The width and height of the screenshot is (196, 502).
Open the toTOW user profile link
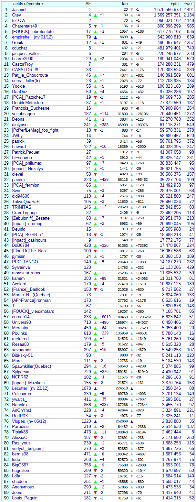(x=19, y=21)
